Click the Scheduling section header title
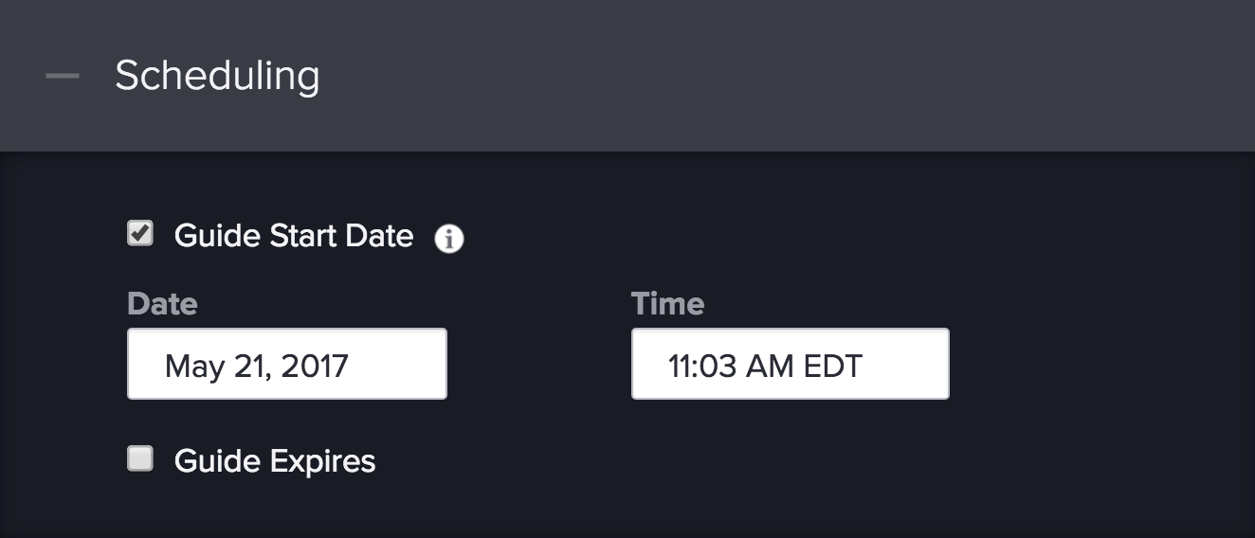1255x538 pixels. (x=217, y=76)
